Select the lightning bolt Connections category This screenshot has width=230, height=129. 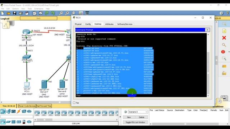pyautogui.click(x=19, y=111)
